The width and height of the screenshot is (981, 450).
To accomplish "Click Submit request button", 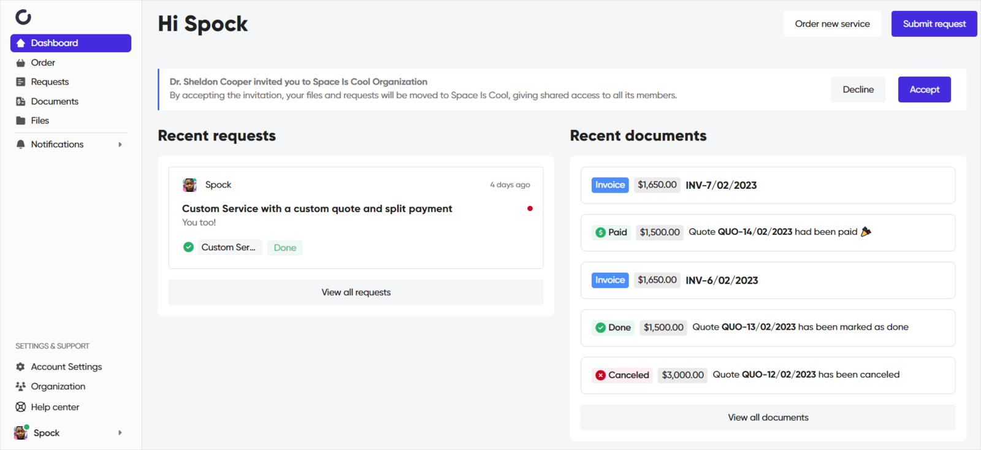I will click(934, 24).
